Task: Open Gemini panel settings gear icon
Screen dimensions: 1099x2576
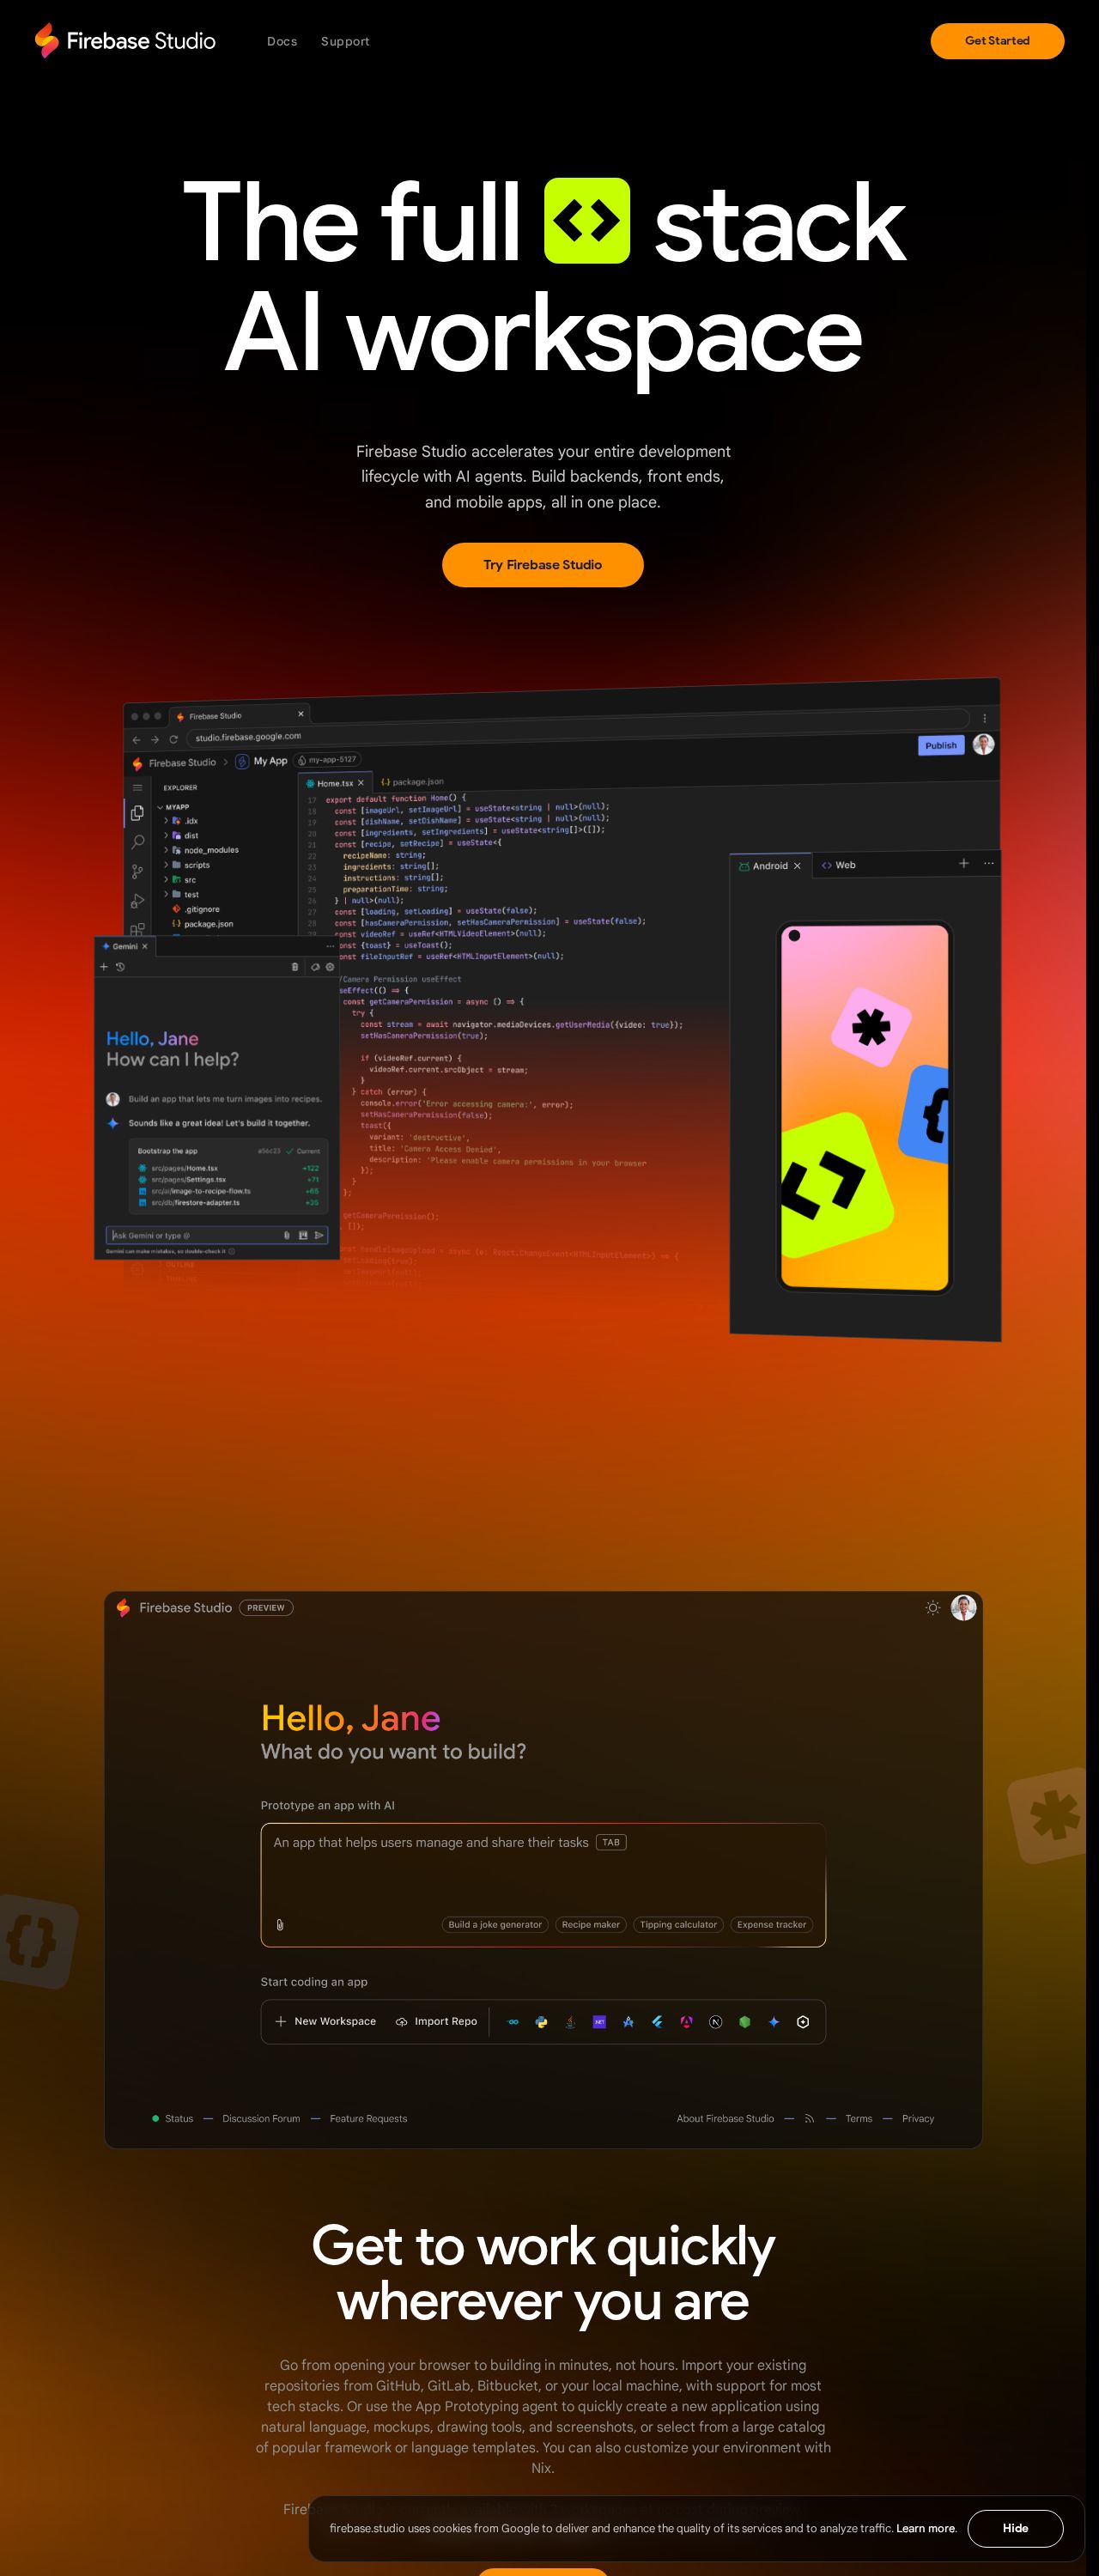Action: pyautogui.click(x=330, y=967)
